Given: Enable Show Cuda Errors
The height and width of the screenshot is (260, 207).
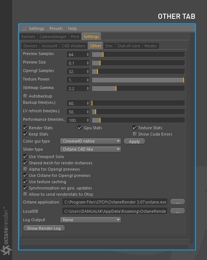Looking at the screenshot, I should (135, 134).
